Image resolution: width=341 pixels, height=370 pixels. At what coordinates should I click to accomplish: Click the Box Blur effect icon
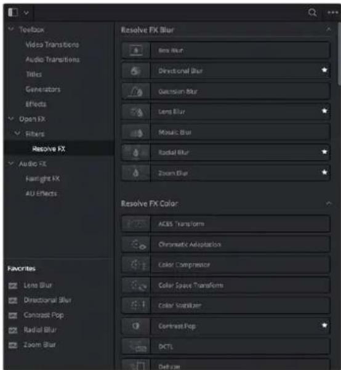136,50
